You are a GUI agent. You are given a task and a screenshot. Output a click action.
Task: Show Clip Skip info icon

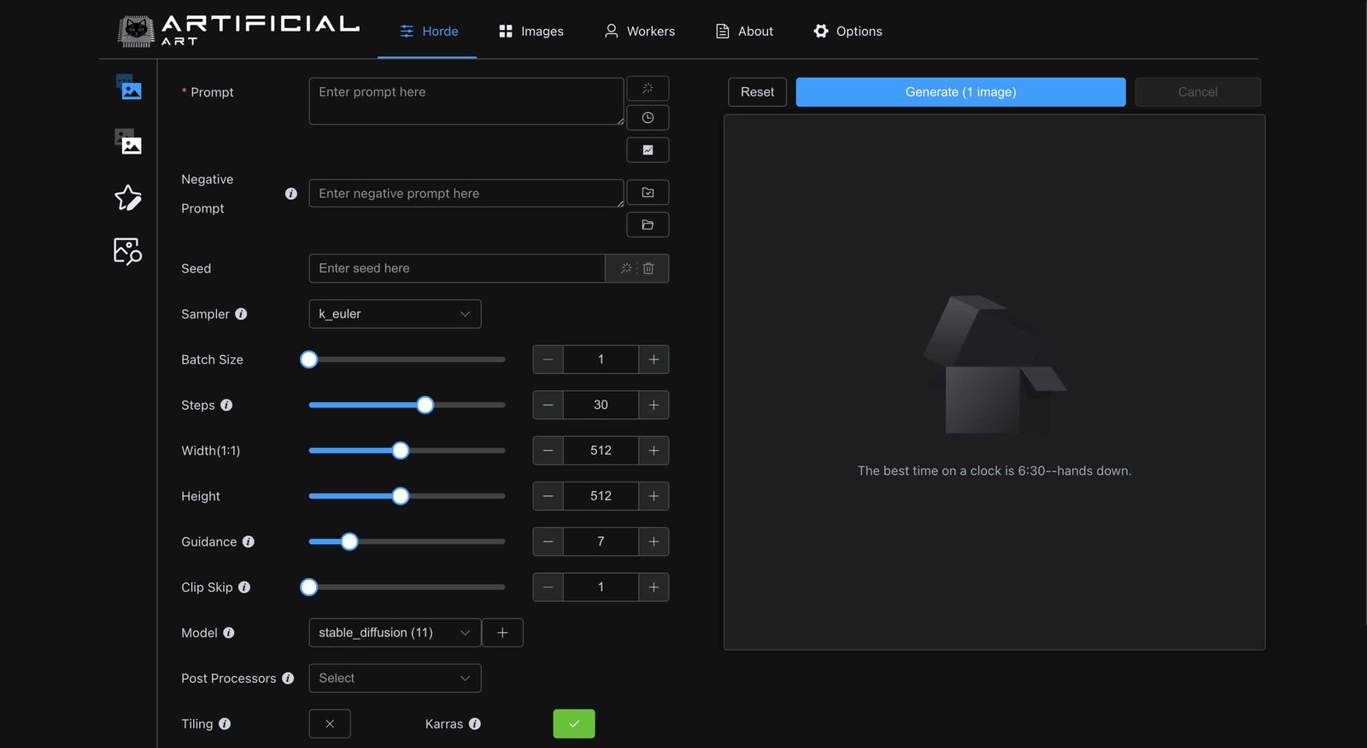(244, 587)
